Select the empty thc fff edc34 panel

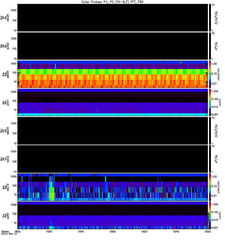[x=112, y=130]
